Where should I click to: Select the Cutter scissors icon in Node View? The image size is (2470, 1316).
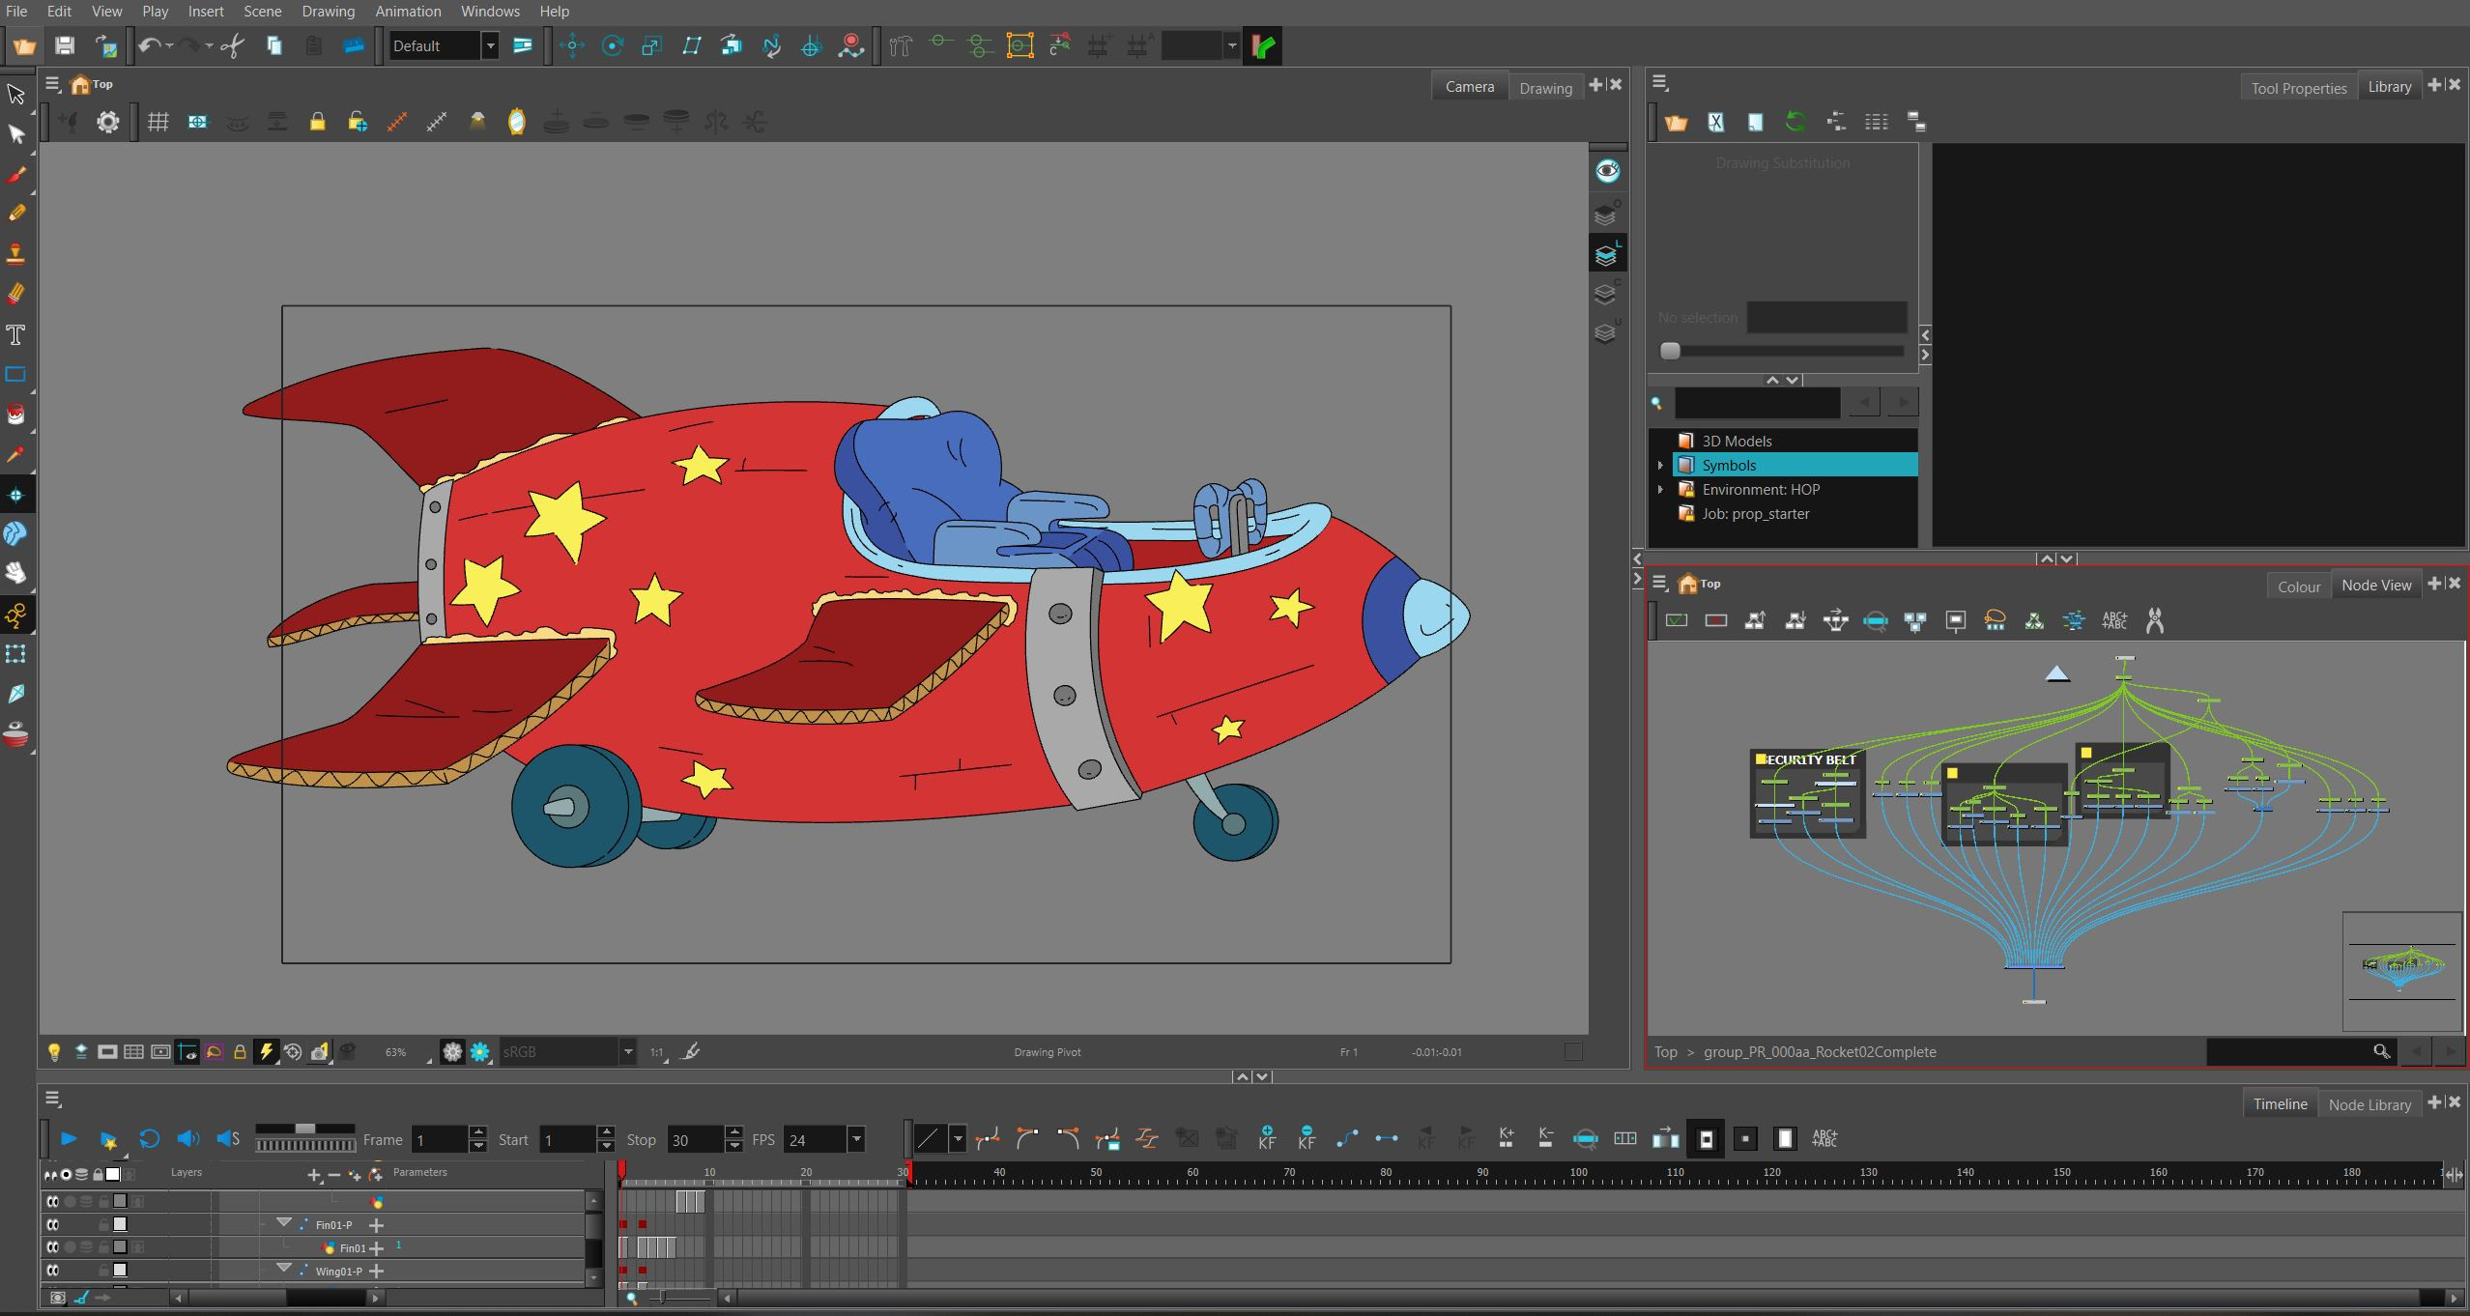tap(2154, 621)
